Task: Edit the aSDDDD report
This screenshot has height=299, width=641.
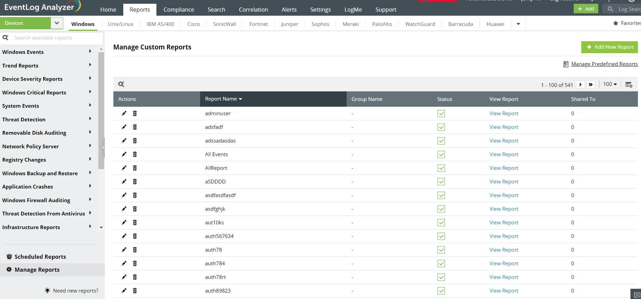Action: (124, 181)
